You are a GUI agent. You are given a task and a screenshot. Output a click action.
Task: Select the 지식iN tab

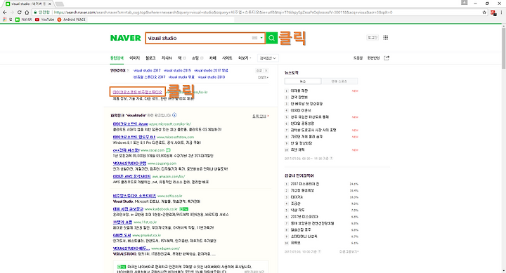point(167,58)
